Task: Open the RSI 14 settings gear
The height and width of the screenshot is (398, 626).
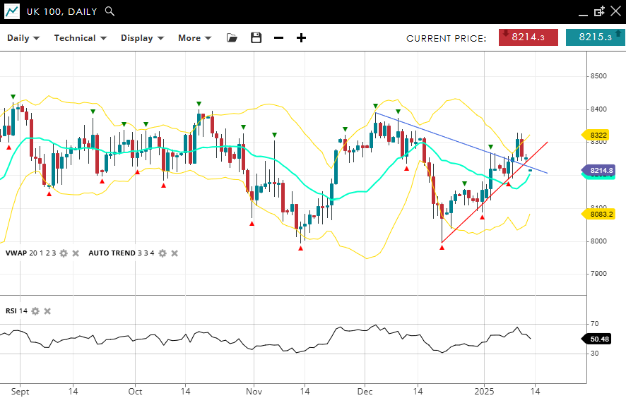Action: coord(35,311)
